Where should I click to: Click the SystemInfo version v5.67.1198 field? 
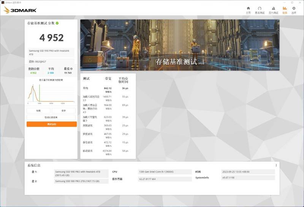pos(247,178)
